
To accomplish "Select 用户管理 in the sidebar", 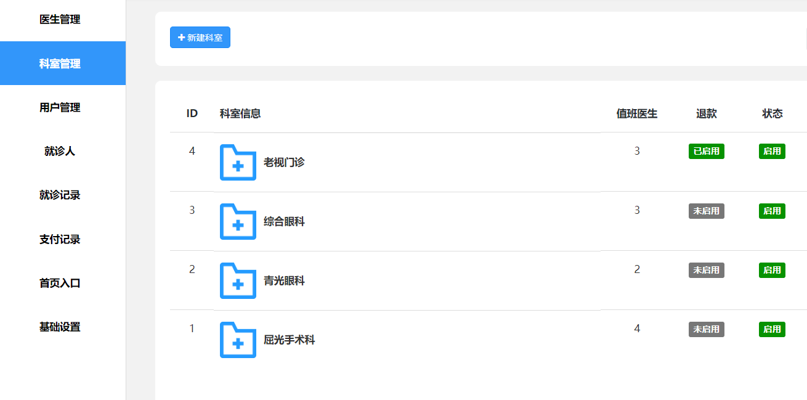I will (60, 107).
